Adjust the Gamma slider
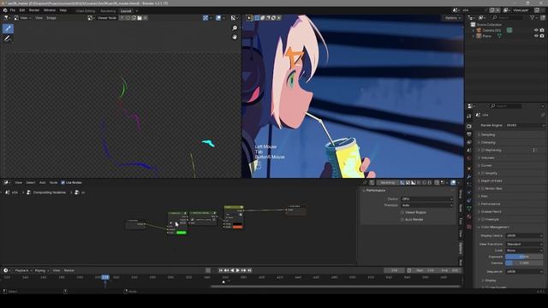 (524, 263)
